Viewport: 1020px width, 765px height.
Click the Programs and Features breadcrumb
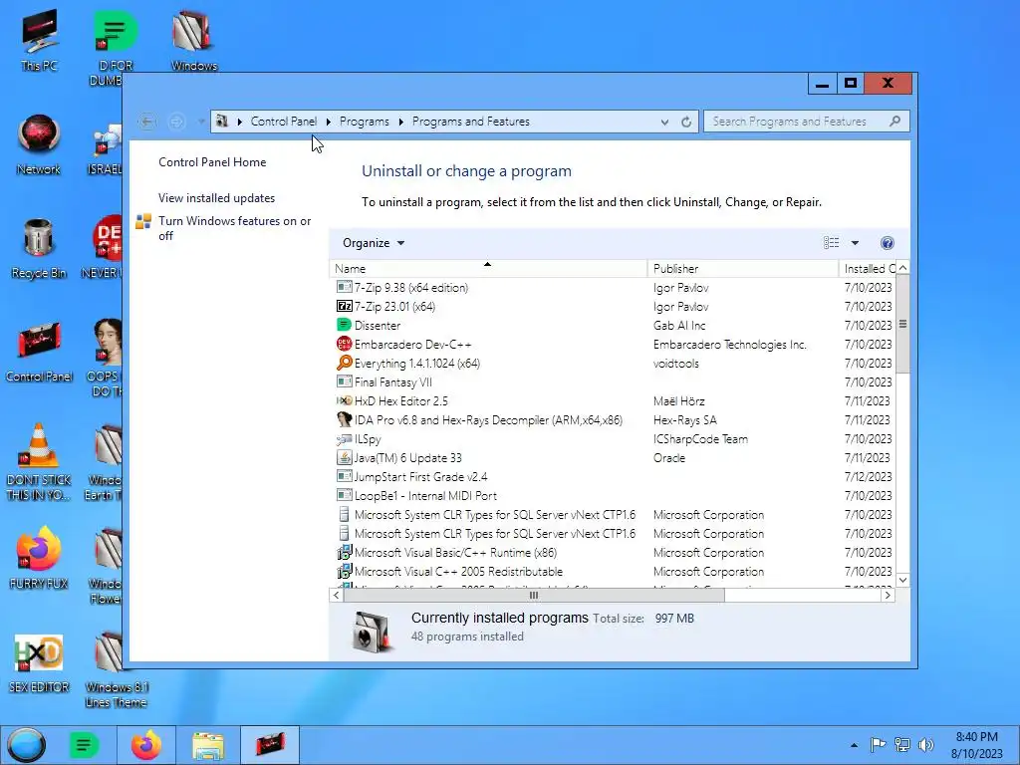tap(471, 122)
